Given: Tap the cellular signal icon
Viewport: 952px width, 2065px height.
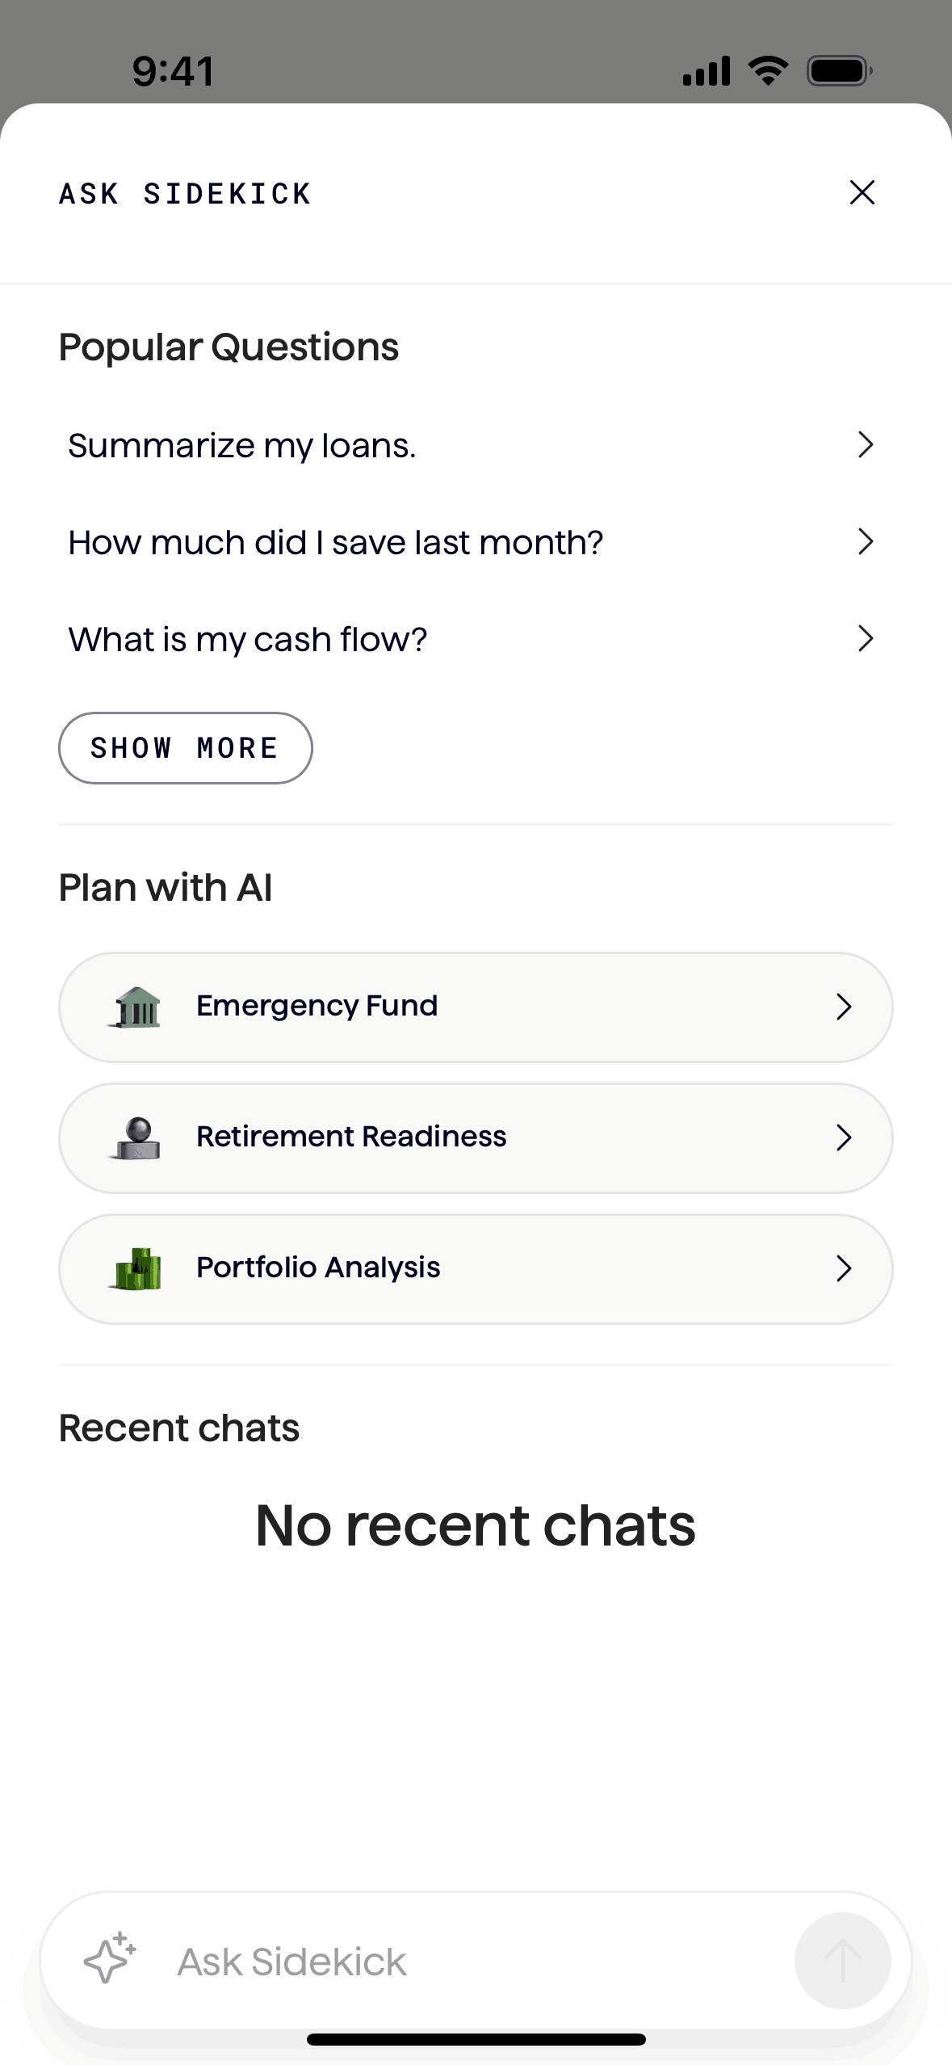Looking at the screenshot, I should click(x=707, y=71).
